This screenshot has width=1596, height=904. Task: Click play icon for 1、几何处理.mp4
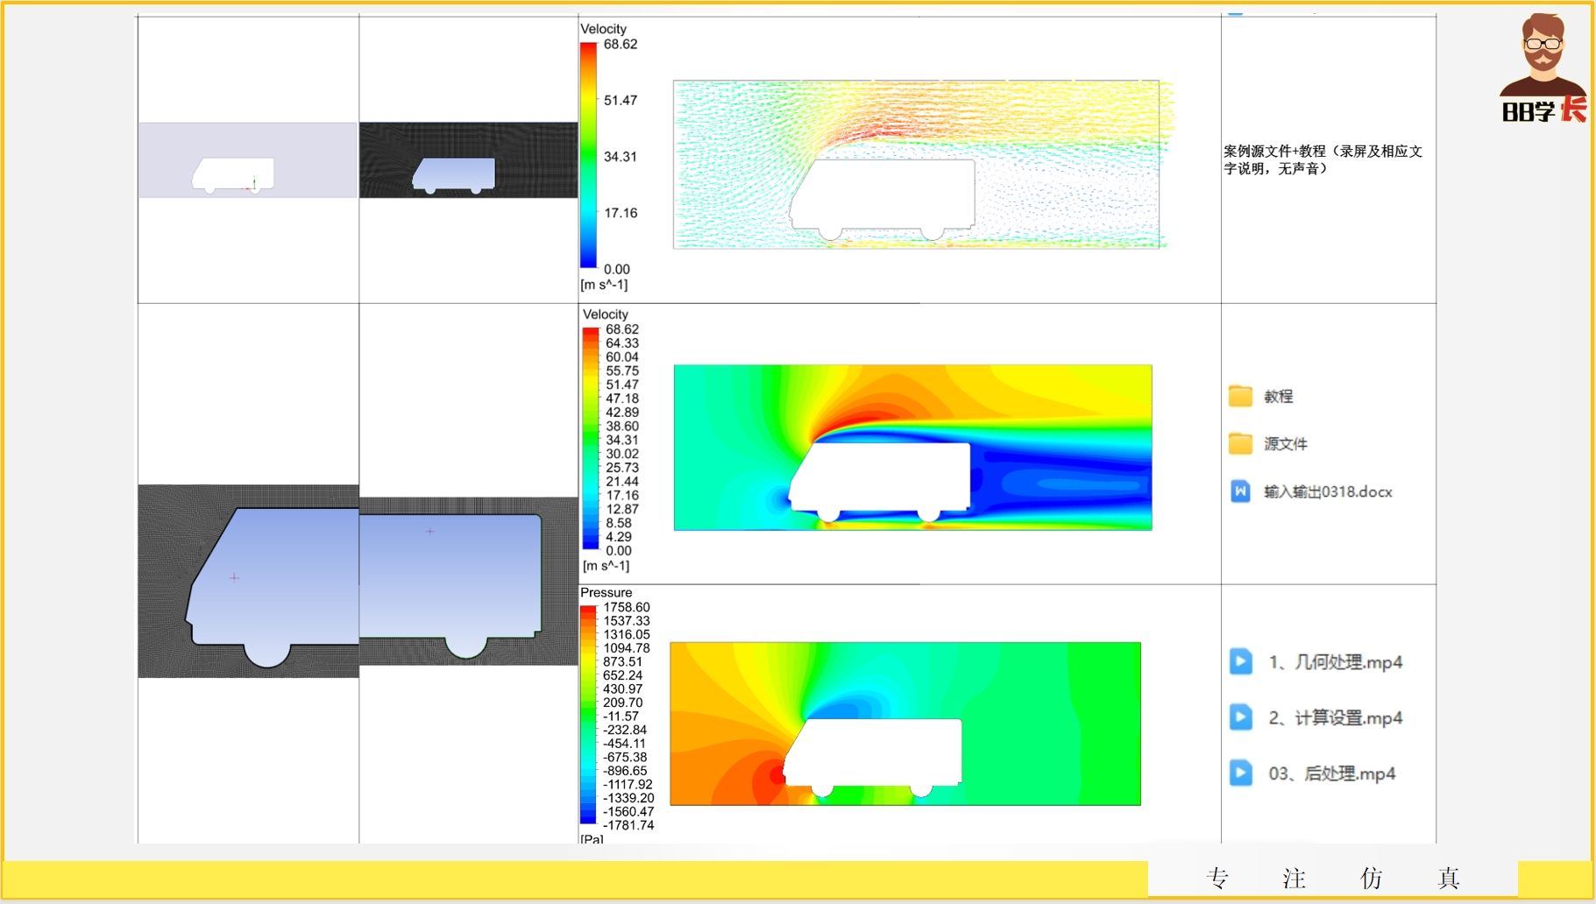click(1240, 661)
